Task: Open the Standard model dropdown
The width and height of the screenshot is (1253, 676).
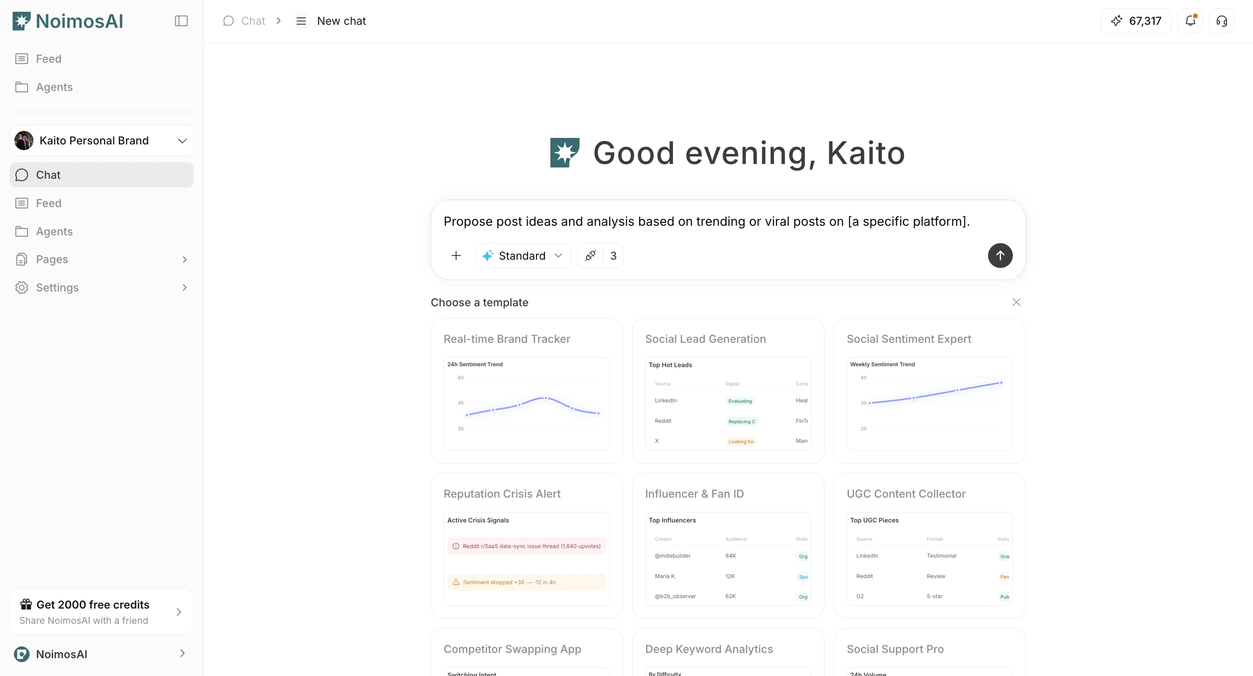Action: [523, 256]
